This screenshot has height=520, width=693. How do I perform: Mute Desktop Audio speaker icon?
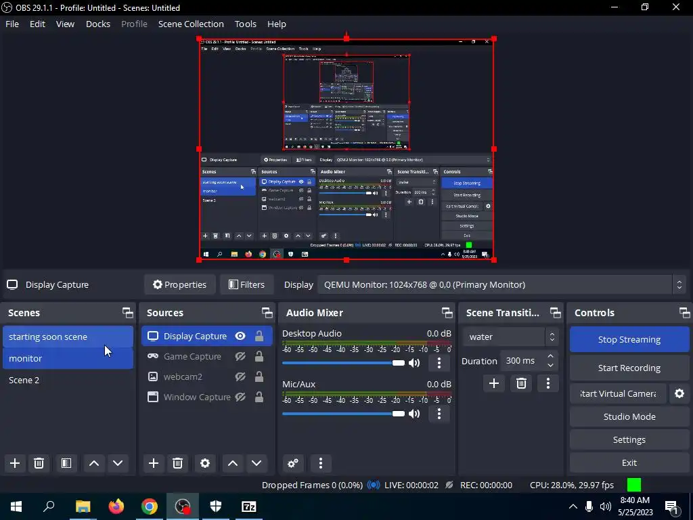(x=414, y=363)
